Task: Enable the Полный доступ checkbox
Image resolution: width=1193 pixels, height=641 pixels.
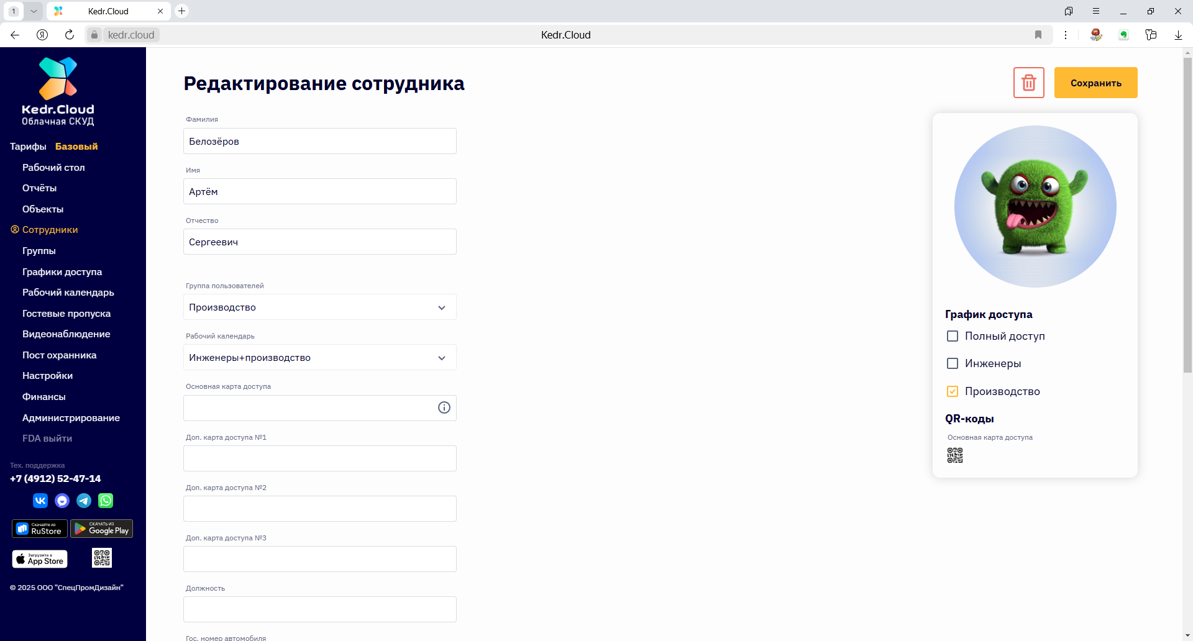Action: [x=952, y=336]
